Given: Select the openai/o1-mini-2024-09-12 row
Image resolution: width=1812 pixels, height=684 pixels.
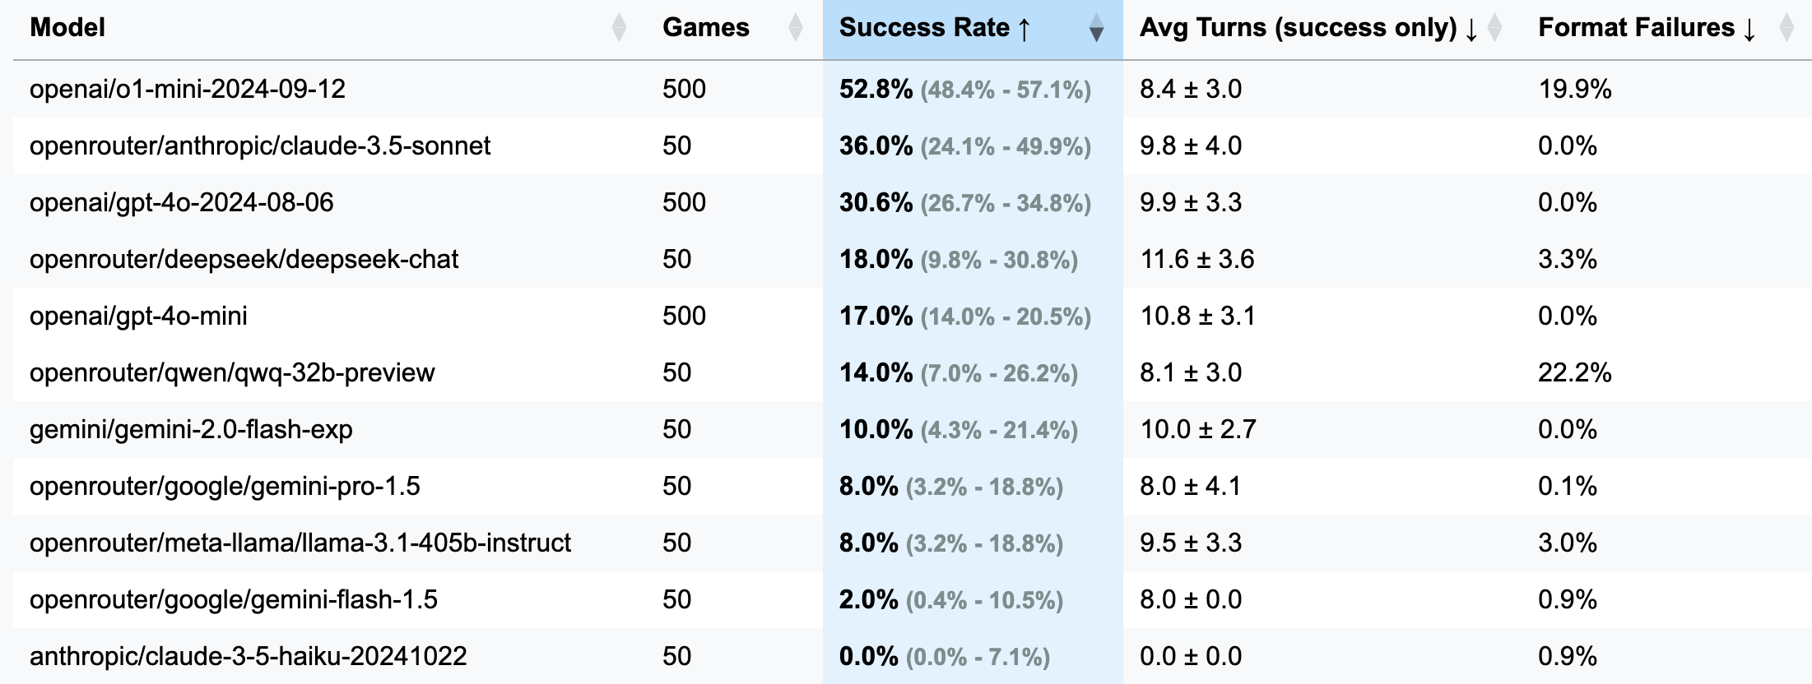Looking at the screenshot, I should pos(912,89).
